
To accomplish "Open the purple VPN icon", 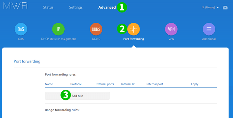I will click(x=171, y=29).
